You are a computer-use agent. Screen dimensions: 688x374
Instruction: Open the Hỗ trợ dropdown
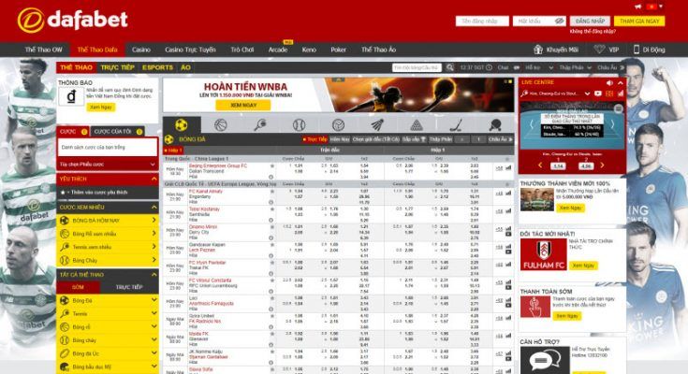pyautogui.click(x=539, y=67)
